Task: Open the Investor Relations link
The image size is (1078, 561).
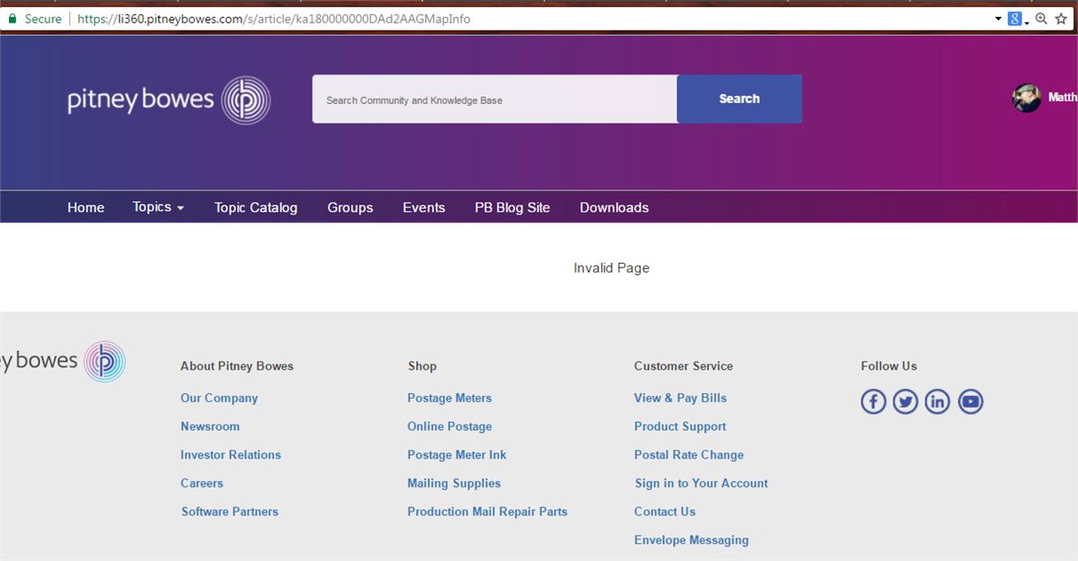Action: tap(231, 455)
